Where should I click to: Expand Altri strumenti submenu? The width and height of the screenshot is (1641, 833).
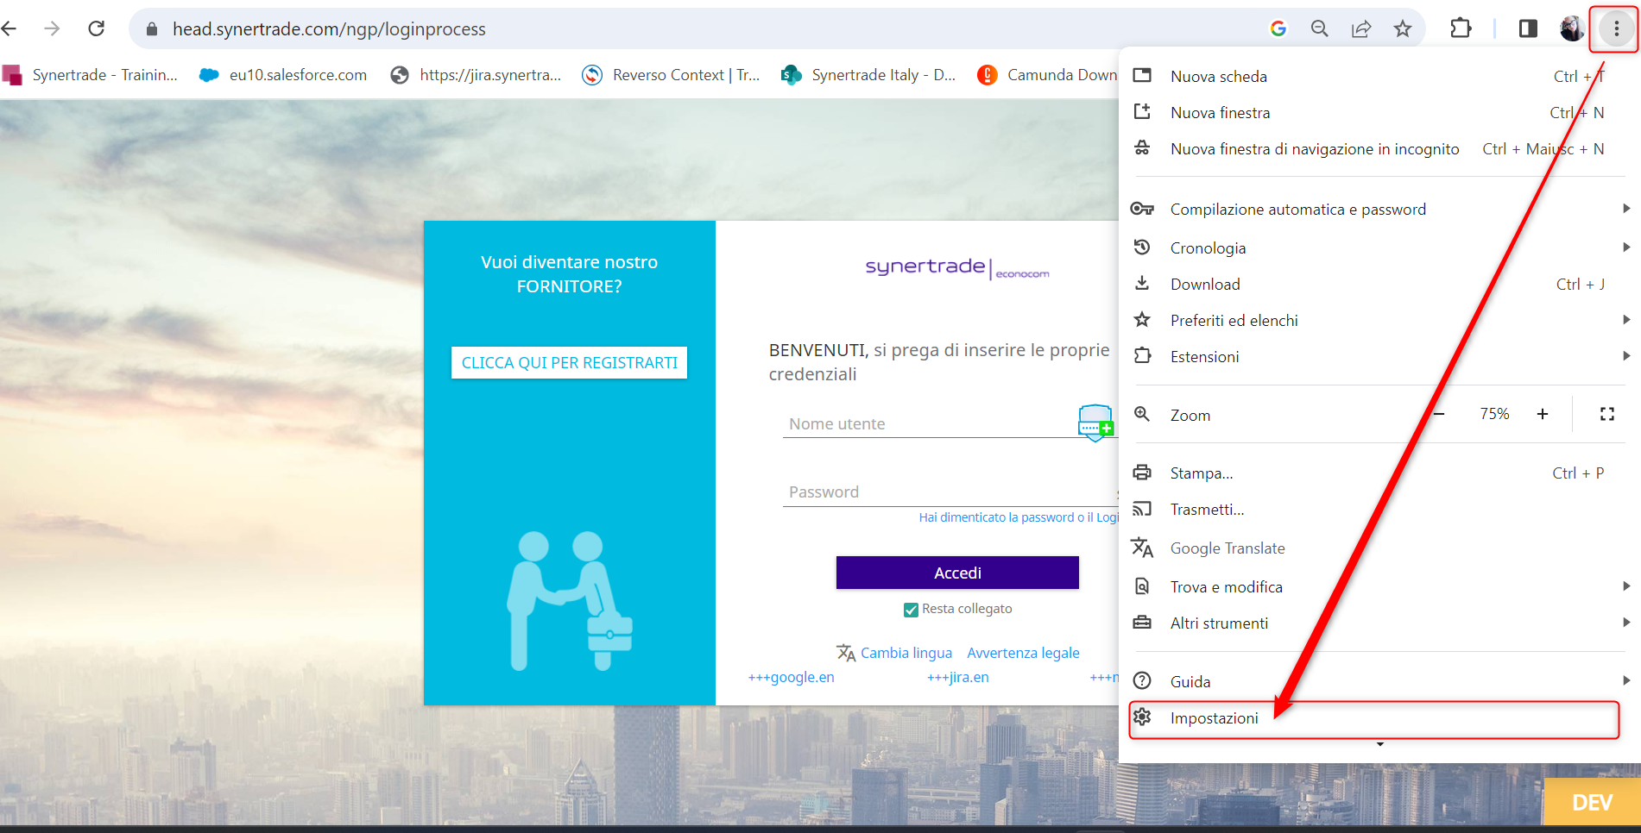1379,623
